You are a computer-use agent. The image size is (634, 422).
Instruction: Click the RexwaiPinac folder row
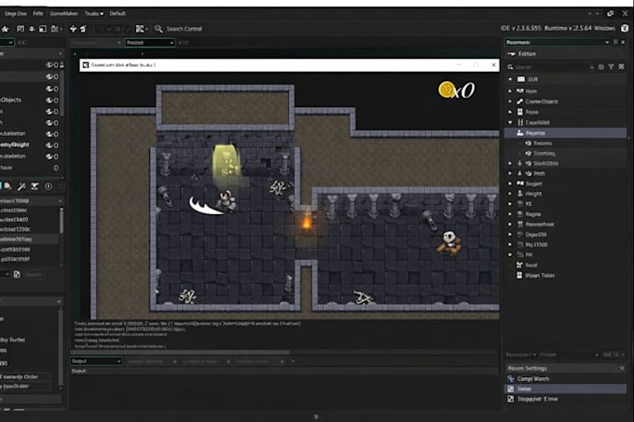pos(565,225)
